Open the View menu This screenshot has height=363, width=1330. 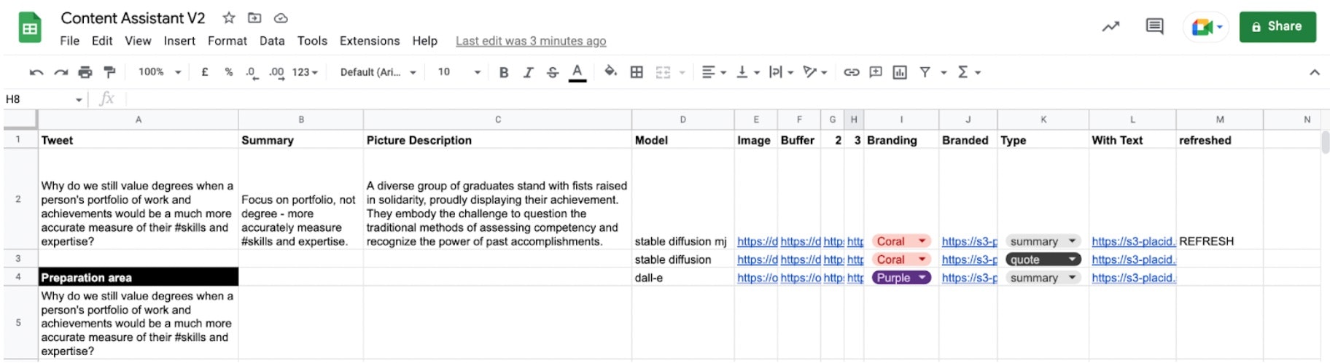click(x=138, y=41)
